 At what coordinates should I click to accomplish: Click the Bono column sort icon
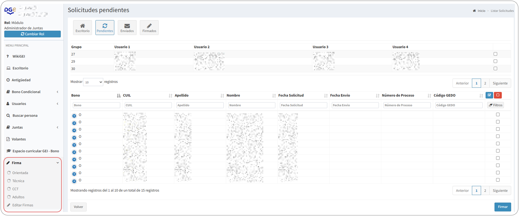[x=119, y=96]
